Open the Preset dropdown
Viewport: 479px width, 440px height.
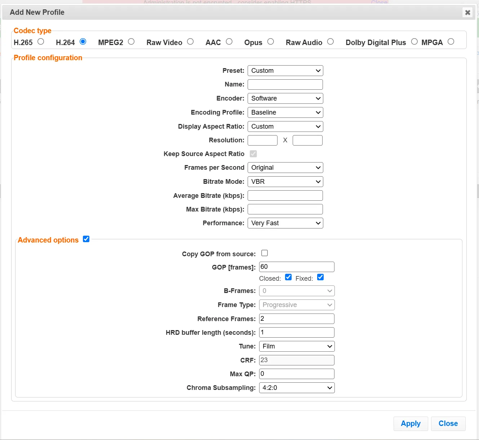pyautogui.click(x=285, y=71)
